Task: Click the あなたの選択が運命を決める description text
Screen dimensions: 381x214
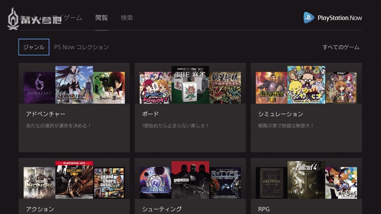Action: 58,126
